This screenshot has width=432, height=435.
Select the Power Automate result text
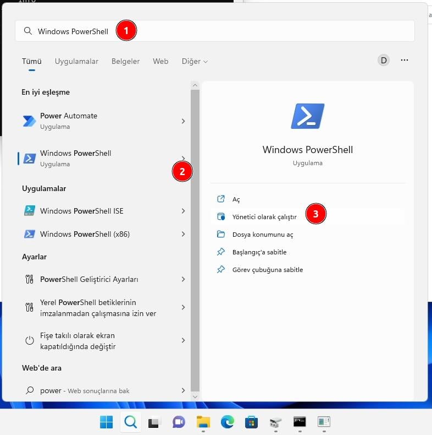(69, 116)
